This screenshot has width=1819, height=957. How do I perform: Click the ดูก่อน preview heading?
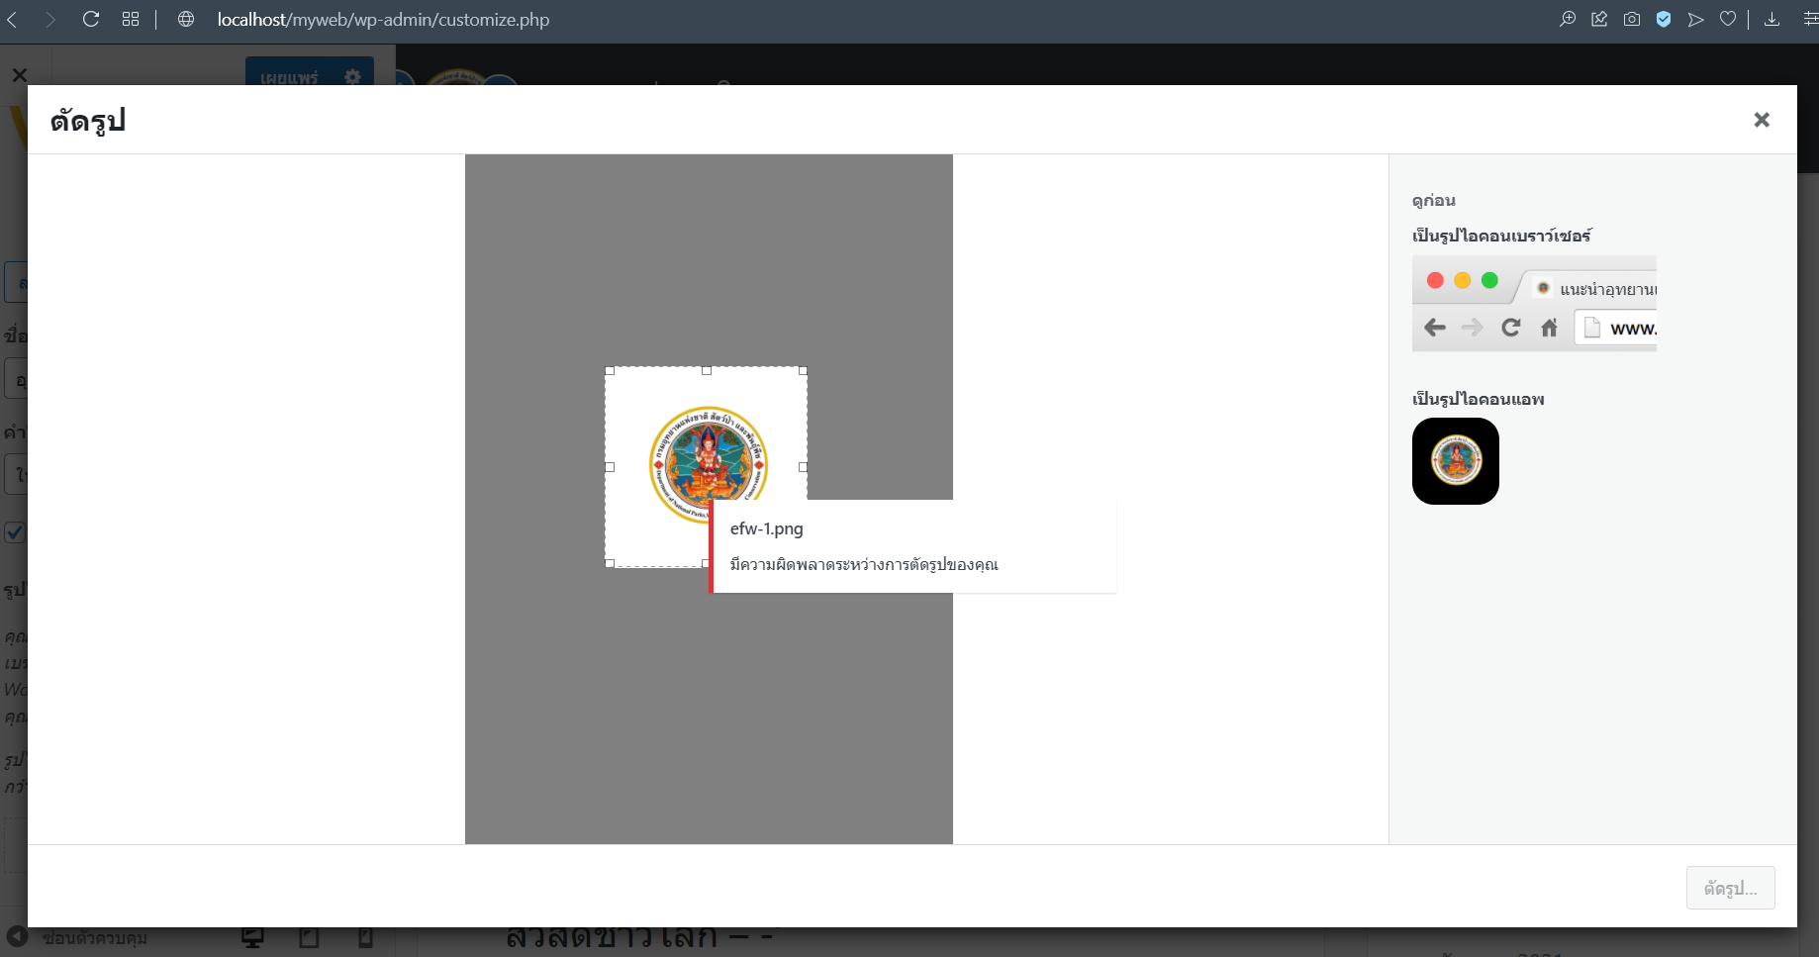[x=1434, y=201]
